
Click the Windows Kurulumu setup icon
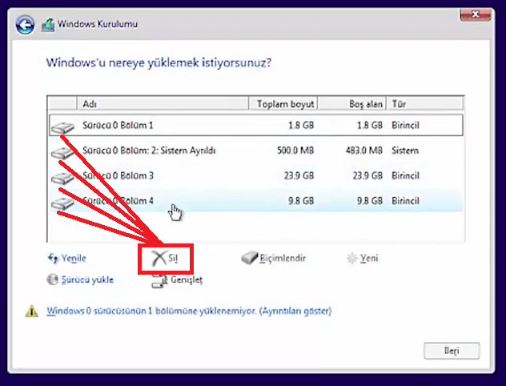[x=48, y=25]
